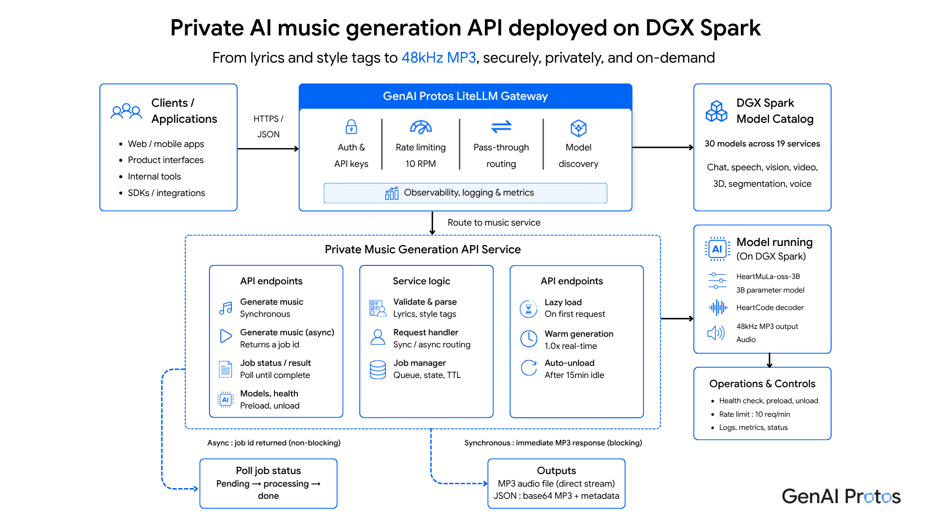Image resolution: width=931 pixels, height=524 pixels.
Task: Click the HeartMuLa-oss-3B sliders icon
Action: tap(717, 280)
